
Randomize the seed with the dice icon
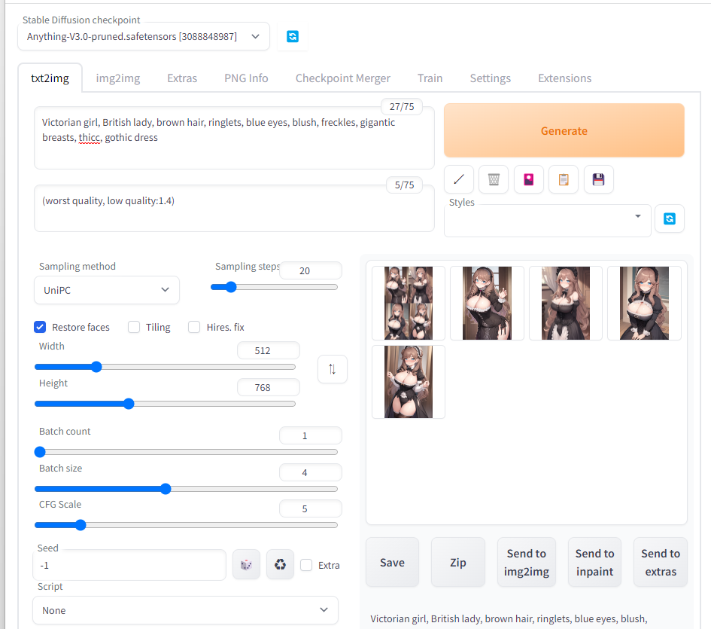(x=246, y=564)
